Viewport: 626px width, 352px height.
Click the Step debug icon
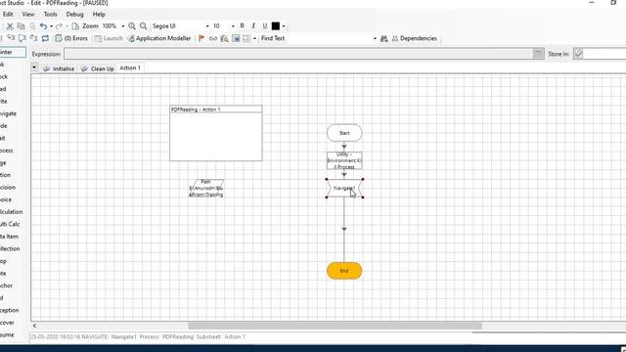click(11, 38)
